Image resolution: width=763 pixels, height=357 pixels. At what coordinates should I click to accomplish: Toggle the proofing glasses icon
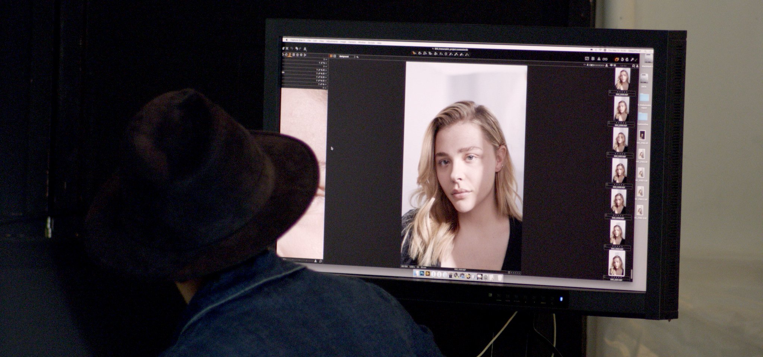605,59
